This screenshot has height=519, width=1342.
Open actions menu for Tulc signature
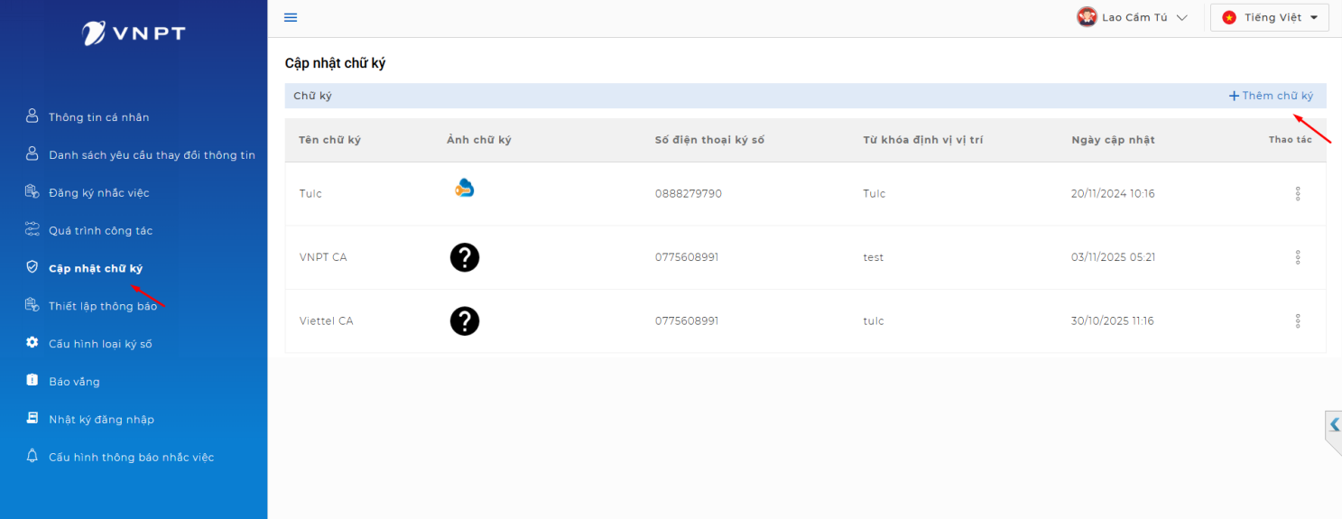pos(1298,194)
